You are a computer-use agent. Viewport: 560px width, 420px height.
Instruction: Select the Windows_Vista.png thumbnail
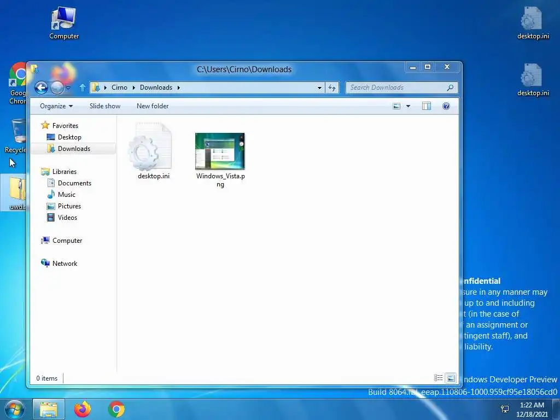tap(220, 151)
